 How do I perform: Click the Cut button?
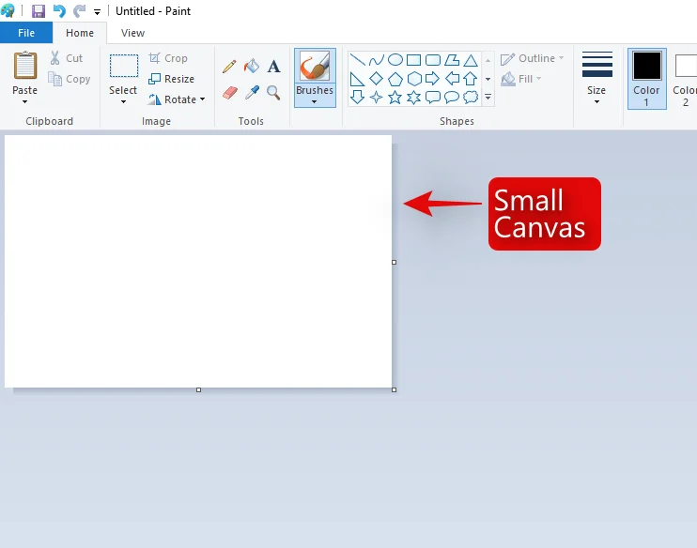click(x=67, y=58)
